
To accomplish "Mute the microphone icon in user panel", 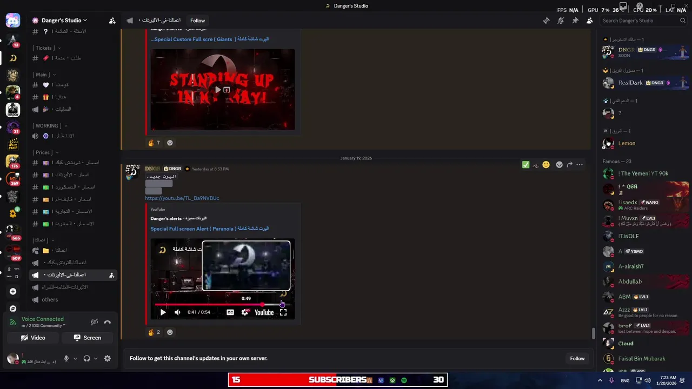I will 66,359.
